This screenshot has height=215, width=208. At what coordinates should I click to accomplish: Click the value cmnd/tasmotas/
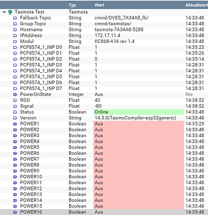(x=113, y=24)
